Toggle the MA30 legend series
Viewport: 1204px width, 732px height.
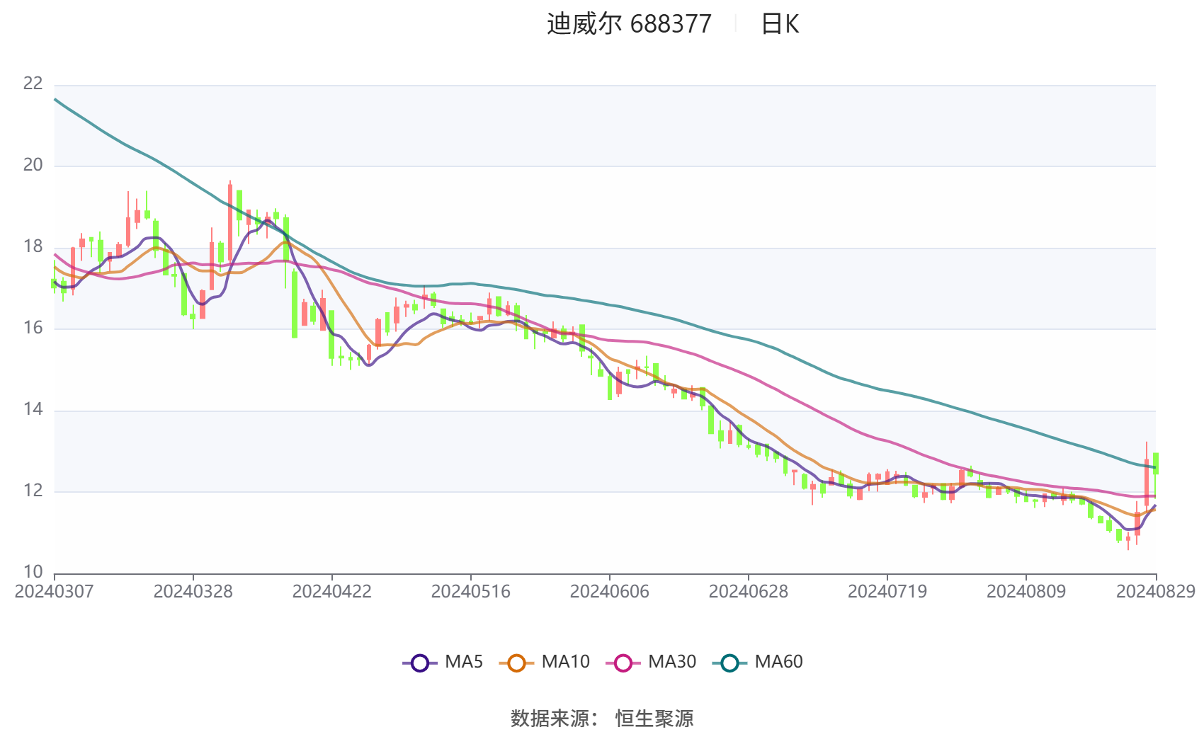pos(651,663)
